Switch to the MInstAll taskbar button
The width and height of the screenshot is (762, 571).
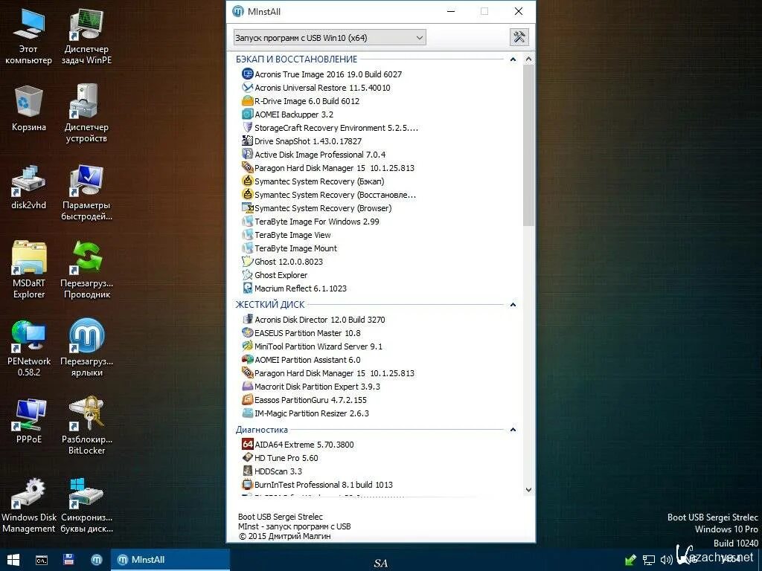(170, 560)
